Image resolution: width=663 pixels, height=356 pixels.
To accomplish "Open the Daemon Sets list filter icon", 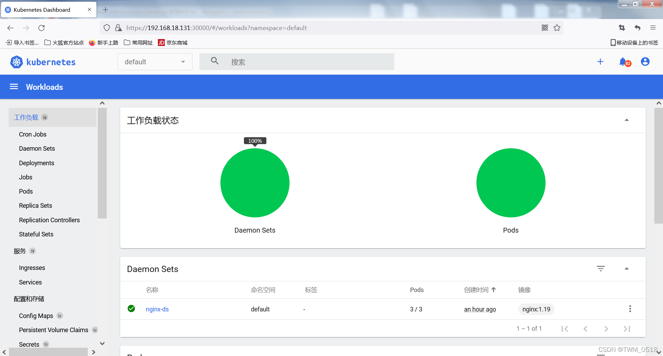I will (601, 269).
